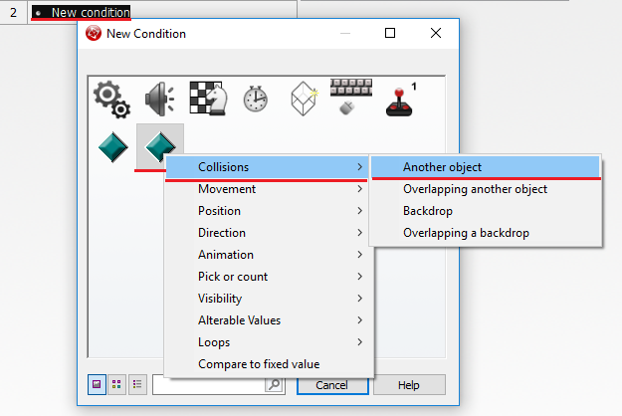The height and width of the screenshot is (416, 622).
Task: Click the Help button
Action: pos(409,385)
